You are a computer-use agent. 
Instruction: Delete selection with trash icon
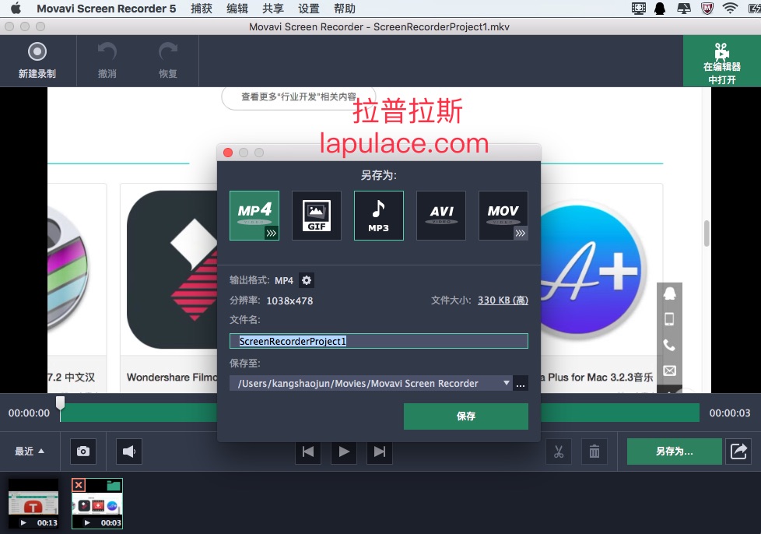594,451
